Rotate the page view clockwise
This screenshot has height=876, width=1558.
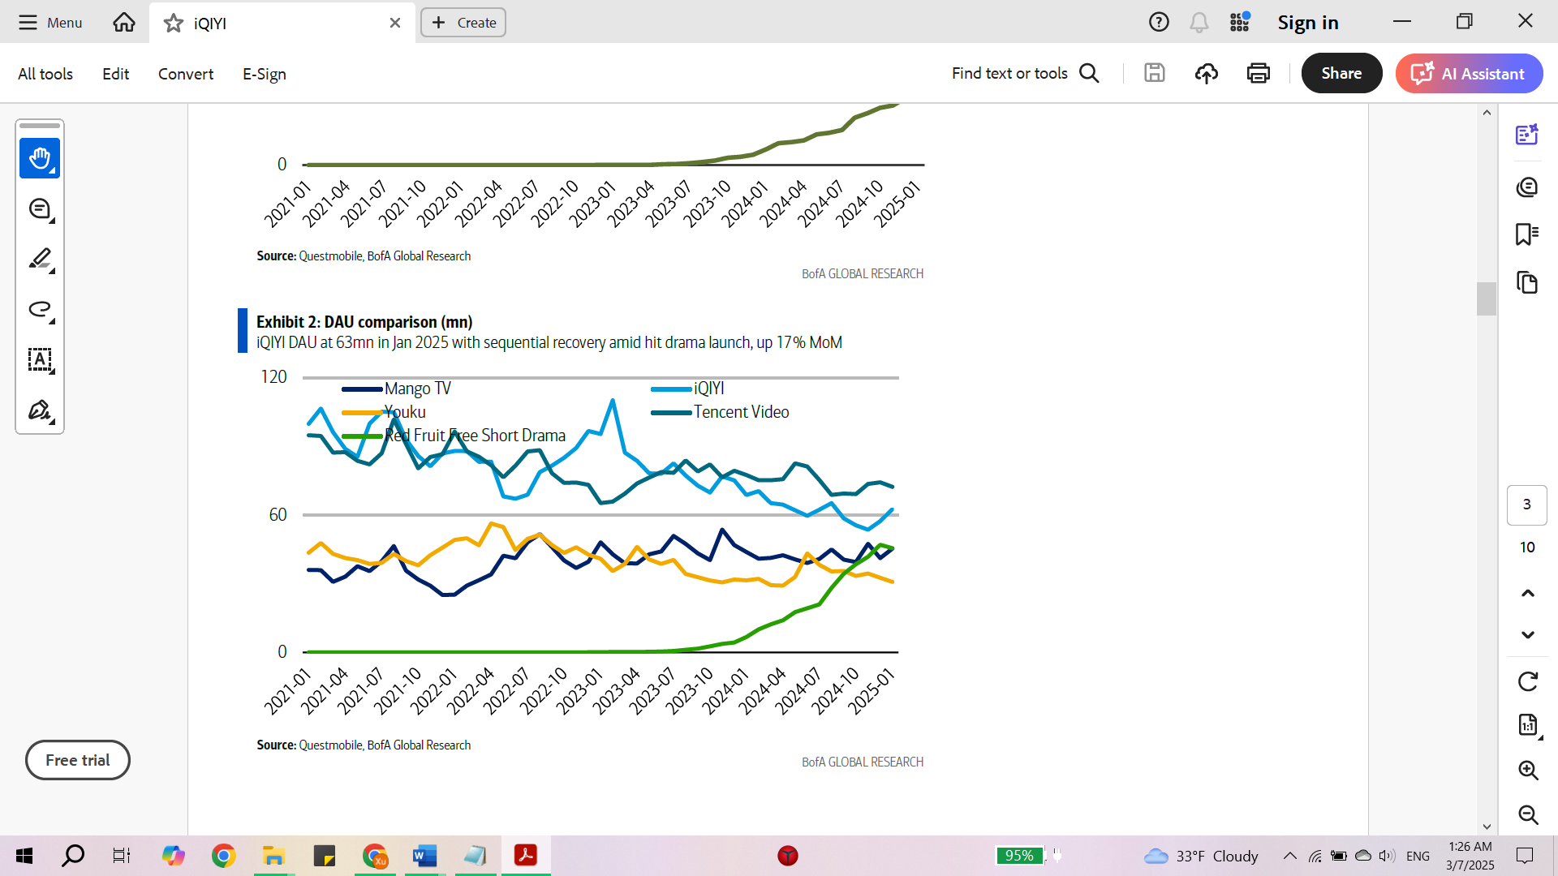(x=1528, y=681)
